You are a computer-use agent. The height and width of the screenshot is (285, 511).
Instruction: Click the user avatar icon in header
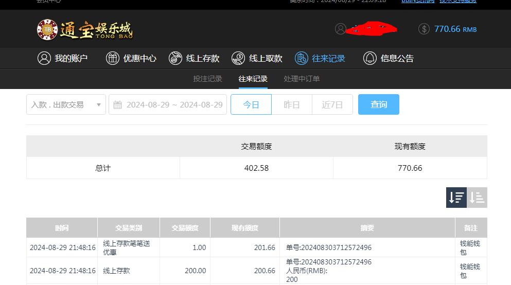click(x=341, y=29)
